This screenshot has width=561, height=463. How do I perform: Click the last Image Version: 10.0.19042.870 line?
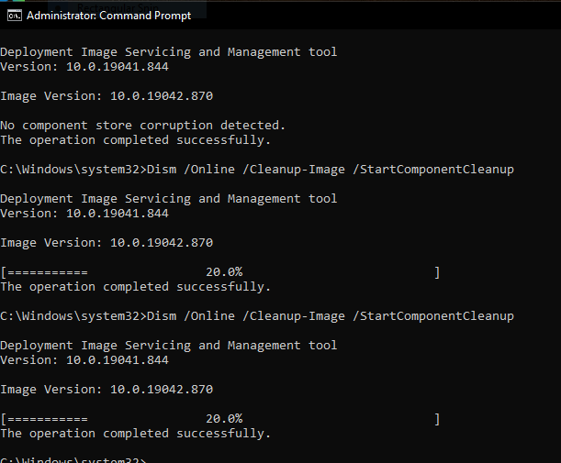point(107,390)
